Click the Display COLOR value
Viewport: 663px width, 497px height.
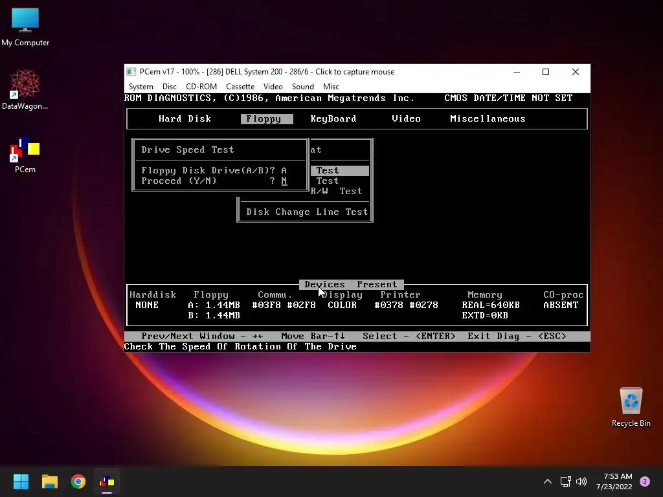(342, 305)
